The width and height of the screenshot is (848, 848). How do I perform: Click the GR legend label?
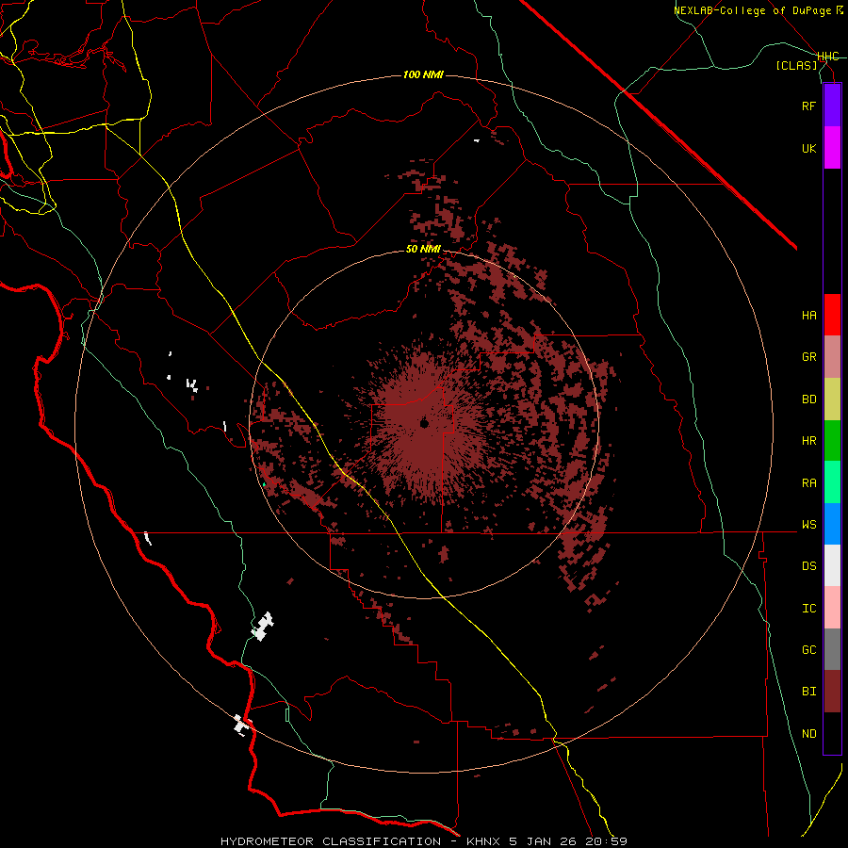click(808, 357)
